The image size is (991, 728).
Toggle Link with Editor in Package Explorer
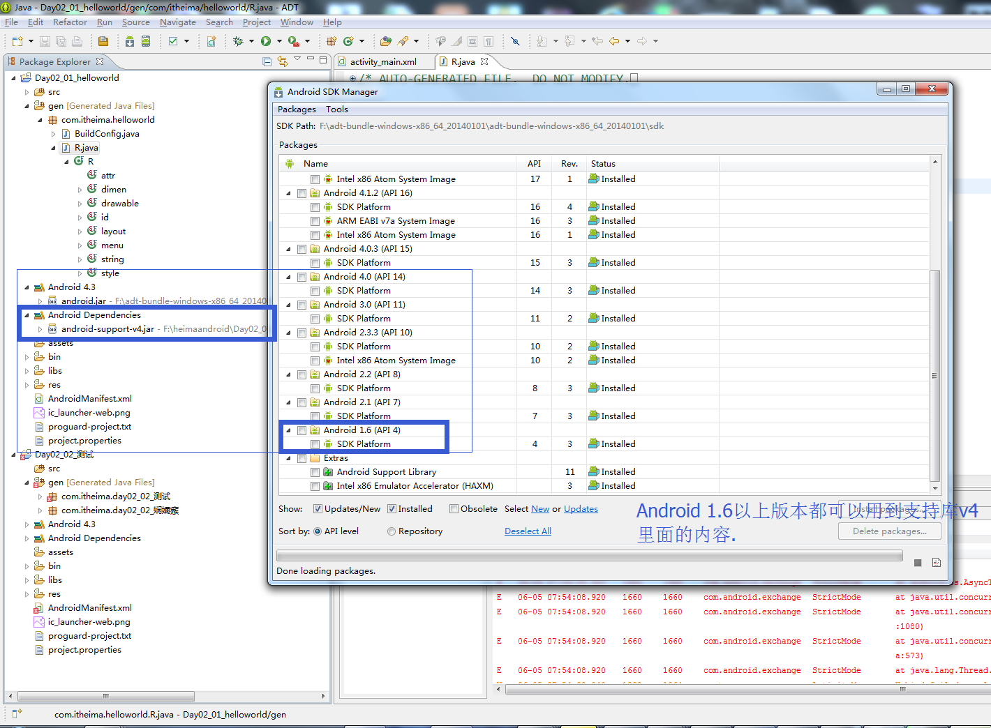pos(283,61)
